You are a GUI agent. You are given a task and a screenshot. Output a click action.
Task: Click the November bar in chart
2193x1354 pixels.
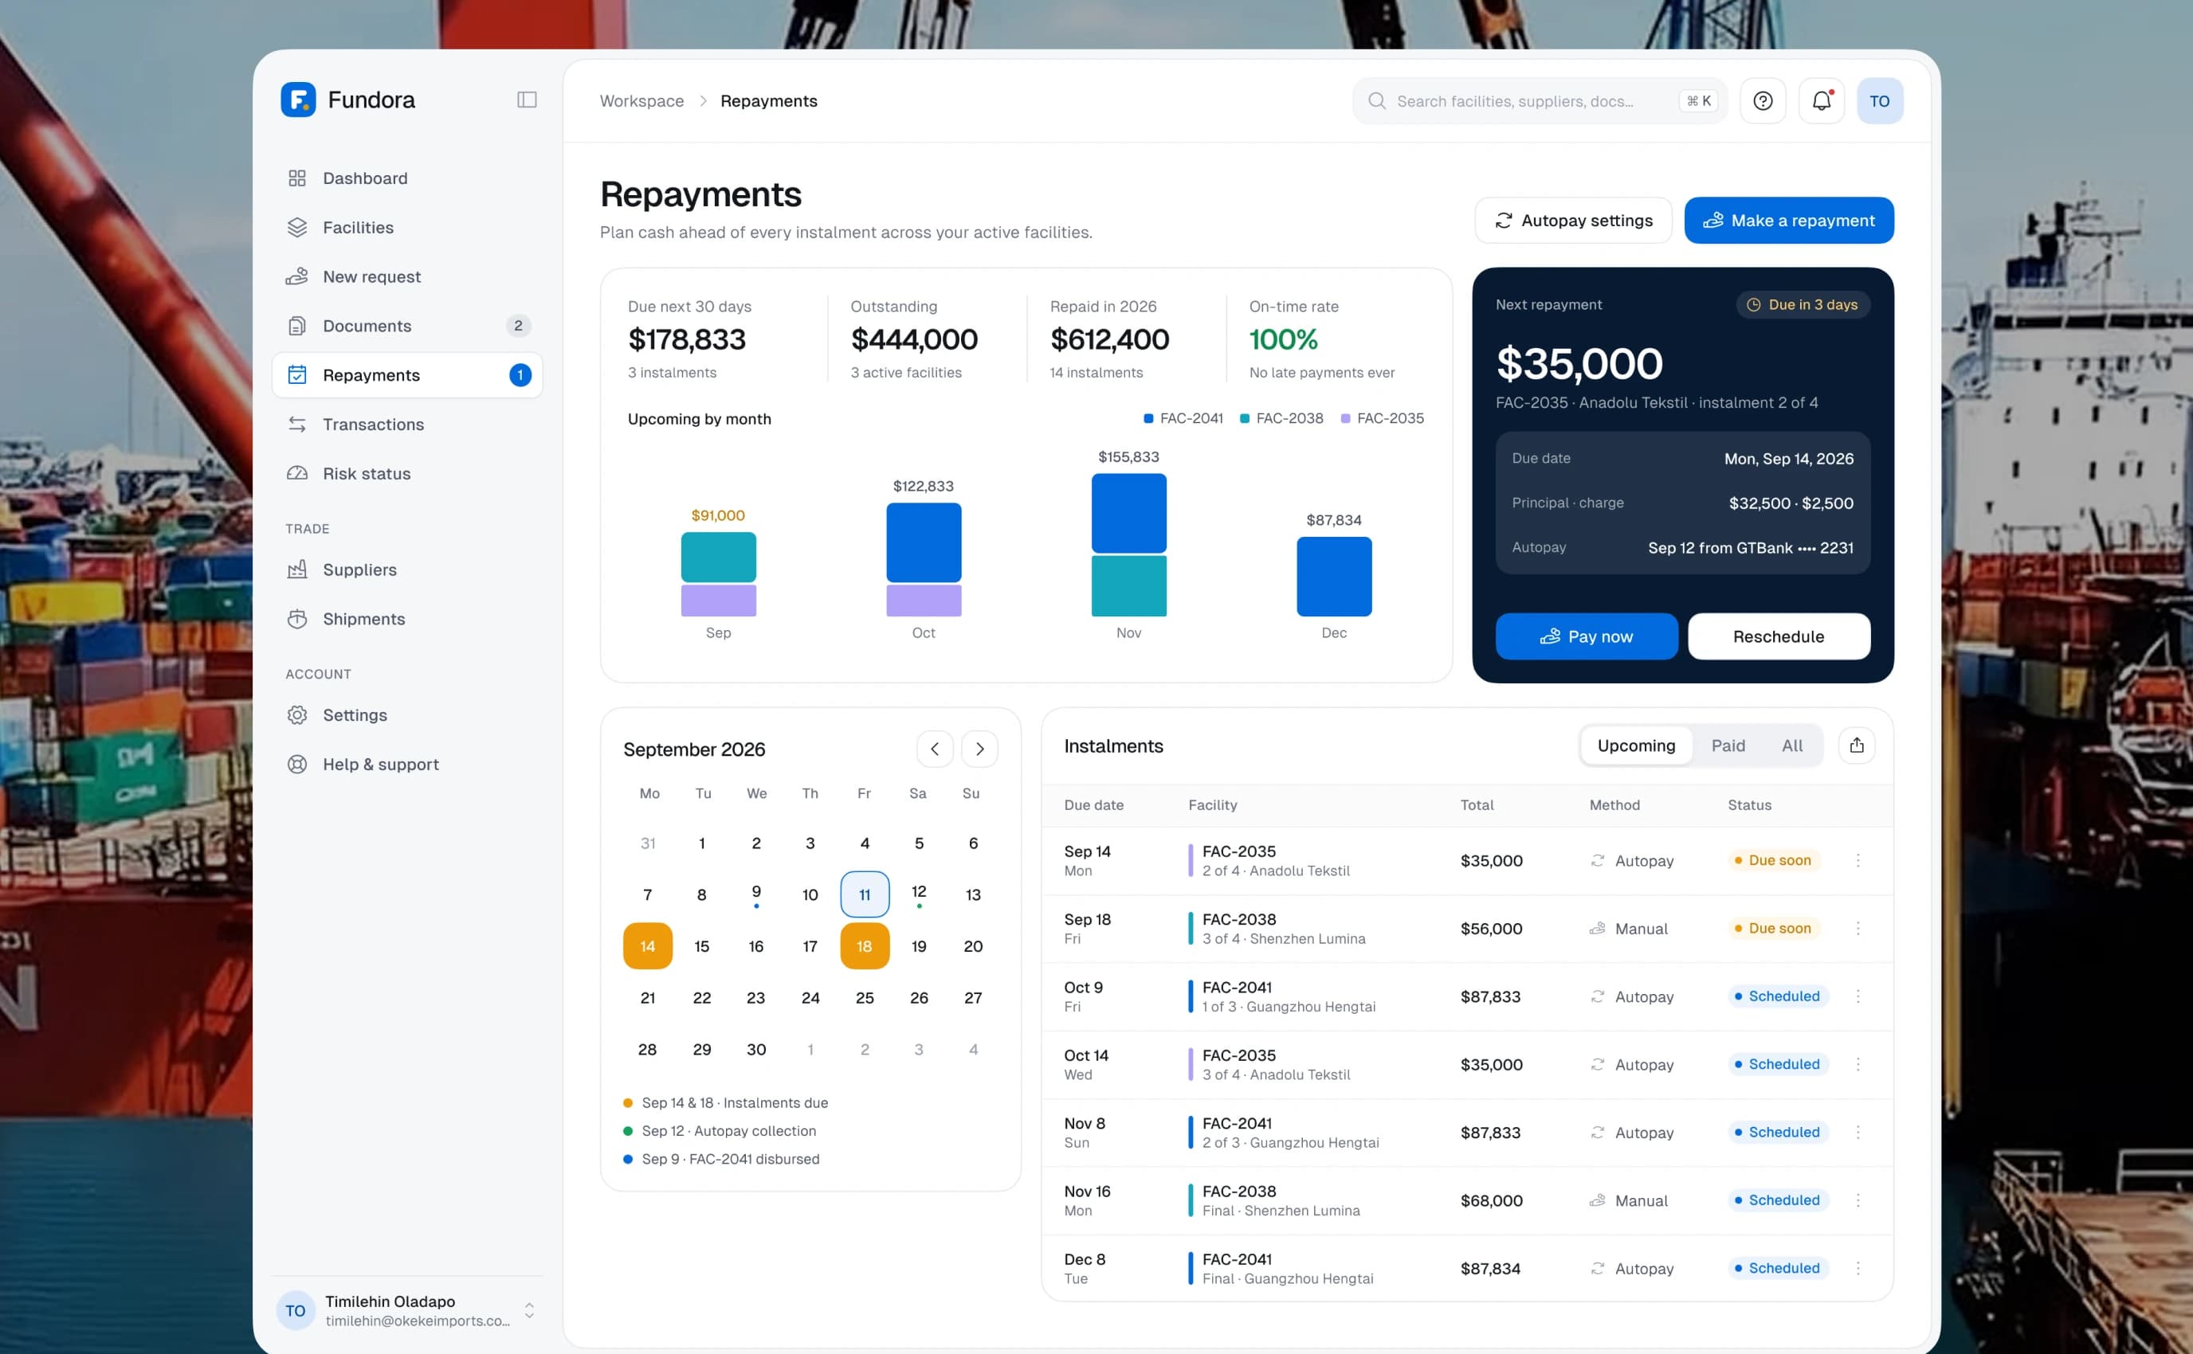point(1128,545)
